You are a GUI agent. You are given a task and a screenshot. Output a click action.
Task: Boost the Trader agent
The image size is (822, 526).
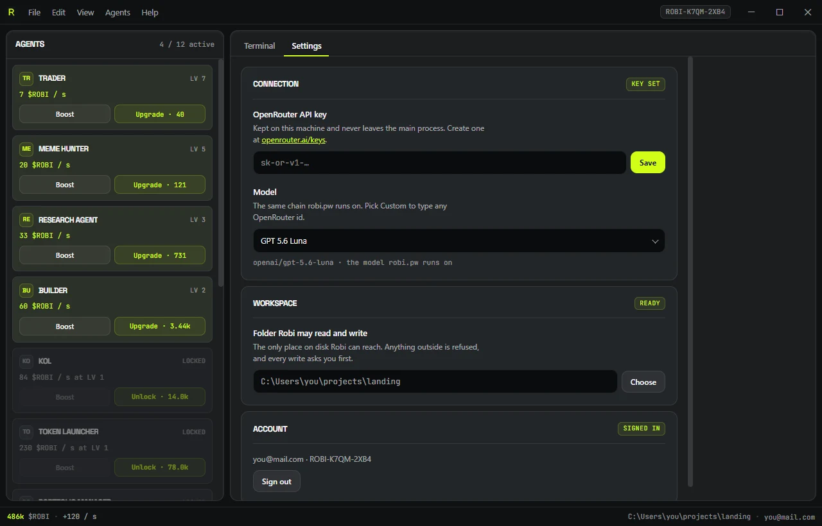pyautogui.click(x=65, y=114)
